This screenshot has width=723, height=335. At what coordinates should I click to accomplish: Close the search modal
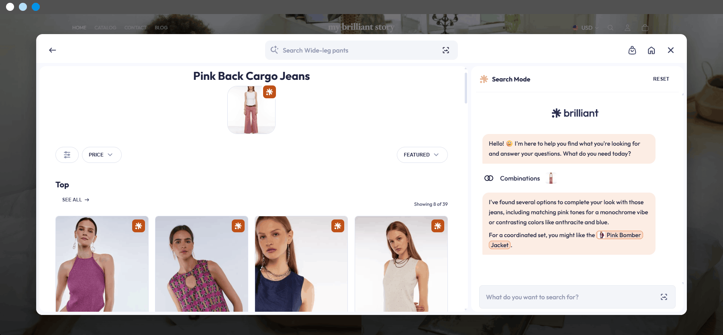pyautogui.click(x=671, y=50)
